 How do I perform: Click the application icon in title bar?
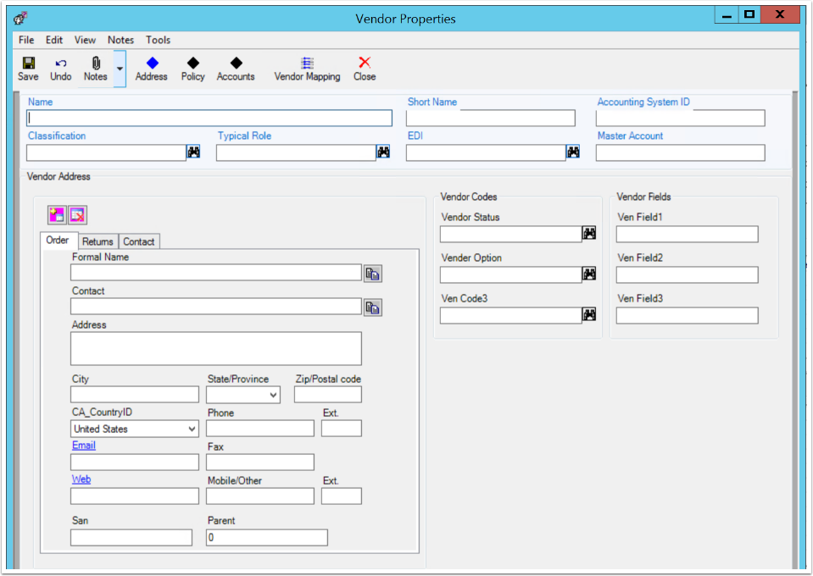point(20,19)
